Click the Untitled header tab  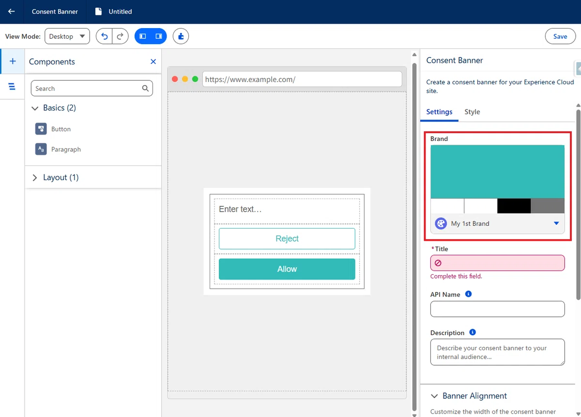[114, 12]
